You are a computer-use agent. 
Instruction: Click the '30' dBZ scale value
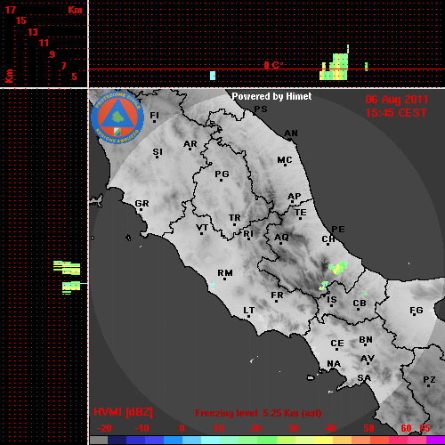click(293, 428)
